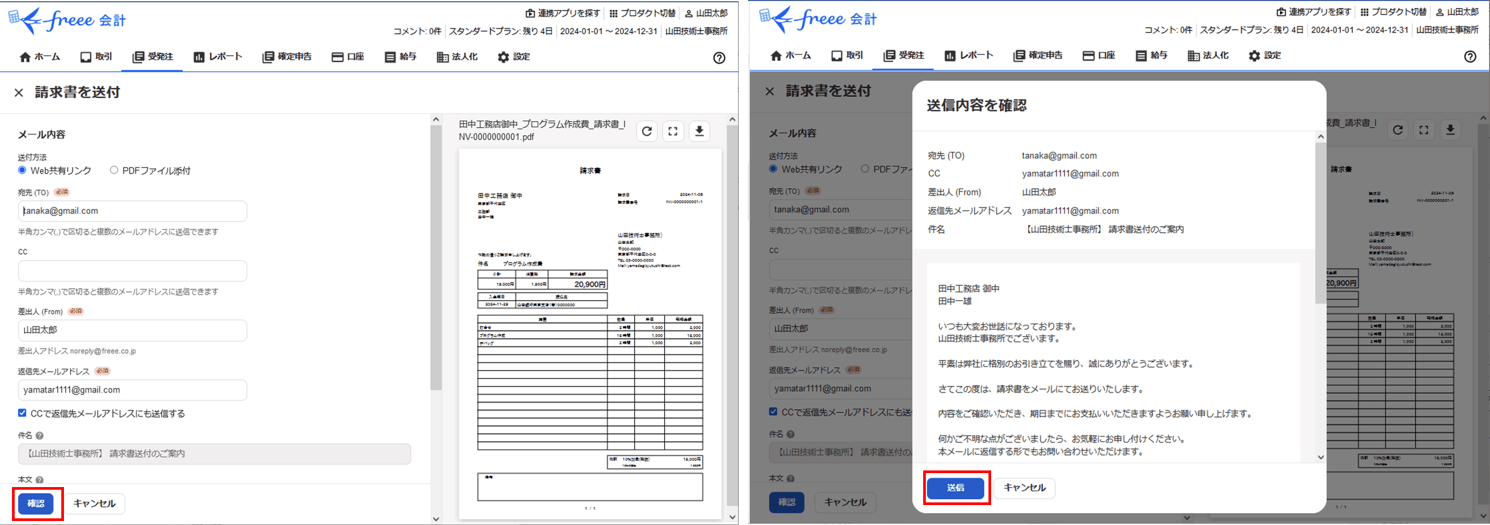Viewport: 1490px width, 525px height.
Task: Click 連携アプリを探す in the right window header
Action: tap(1314, 12)
